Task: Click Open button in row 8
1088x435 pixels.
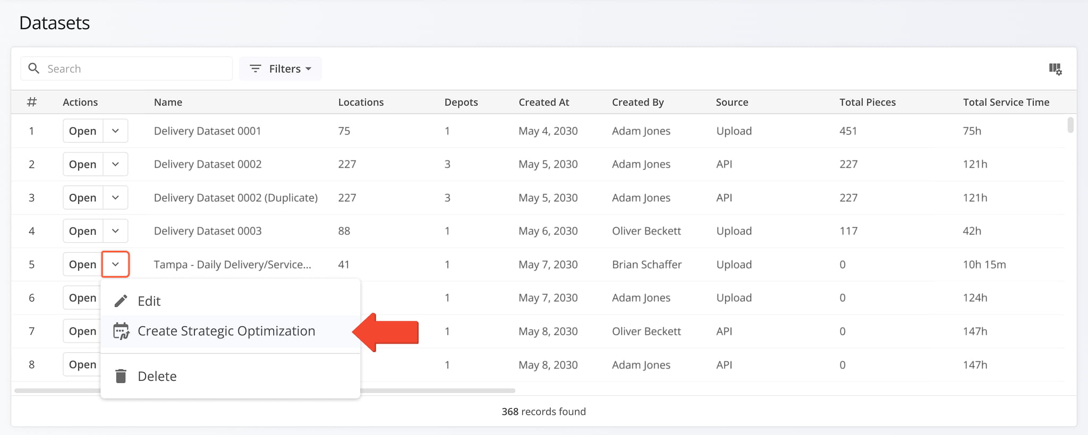Action: 82,364
